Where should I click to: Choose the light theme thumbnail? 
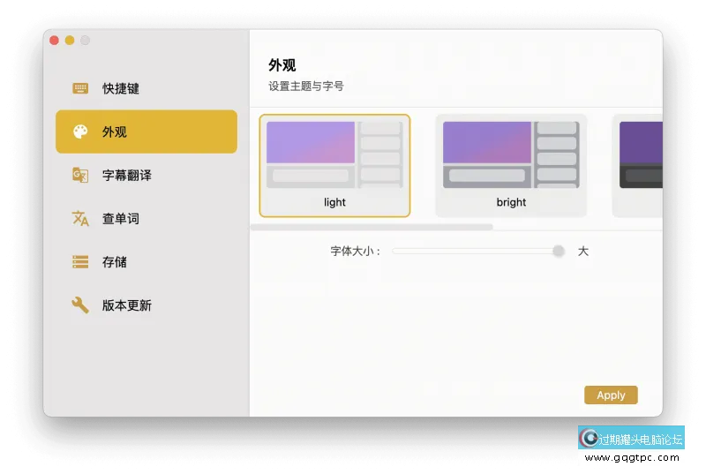[x=334, y=166]
